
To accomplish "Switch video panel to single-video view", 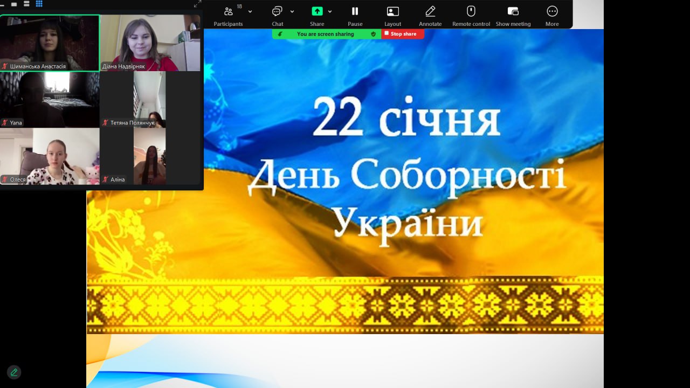I will (x=14, y=4).
